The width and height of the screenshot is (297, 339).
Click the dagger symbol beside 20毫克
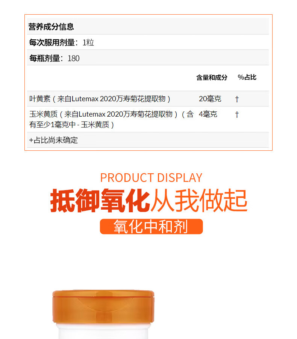pos(237,99)
